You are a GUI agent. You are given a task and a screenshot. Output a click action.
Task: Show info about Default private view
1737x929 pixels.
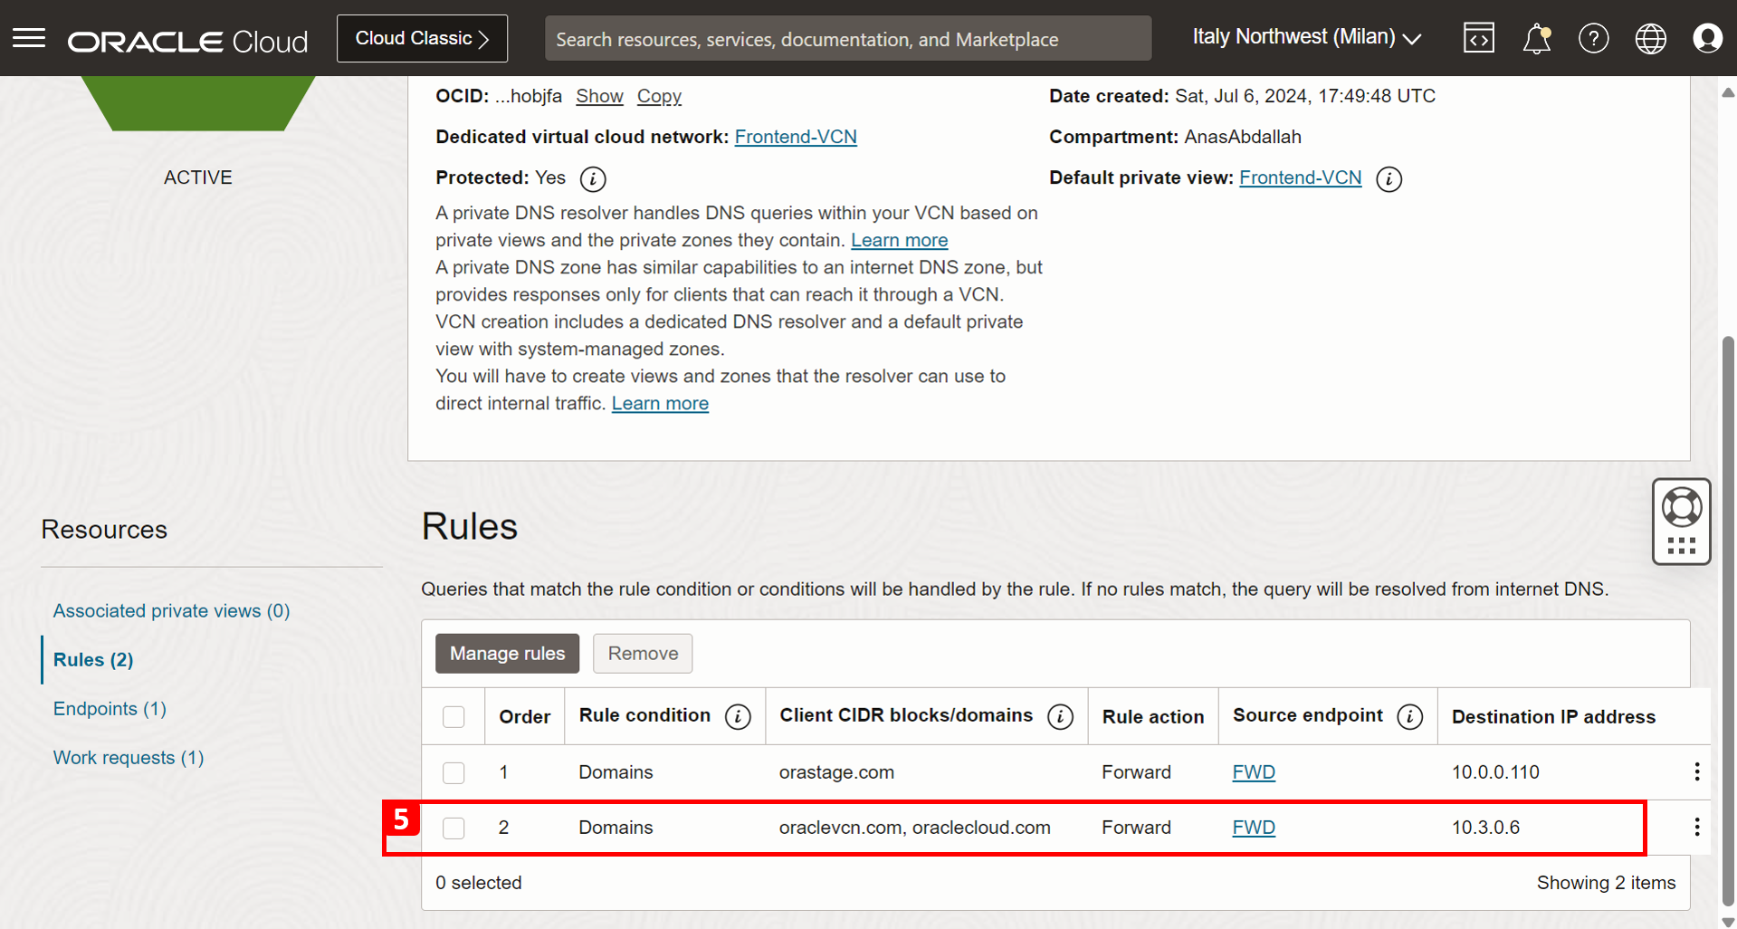(x=1389, y=178)
